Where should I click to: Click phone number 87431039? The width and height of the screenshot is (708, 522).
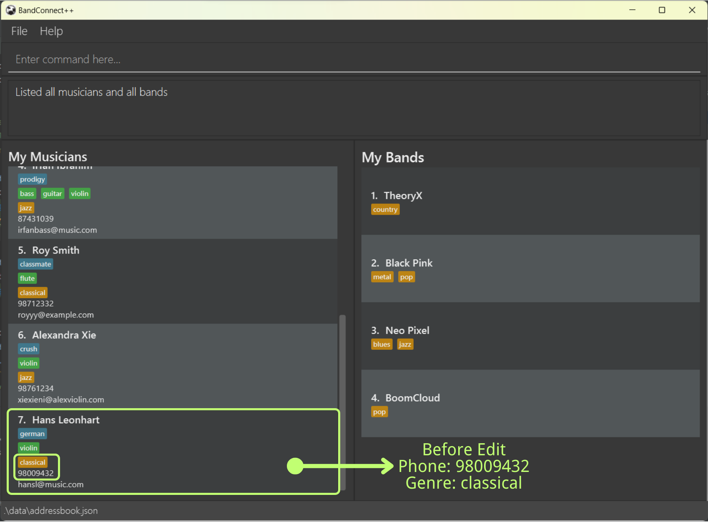point(36,219)
